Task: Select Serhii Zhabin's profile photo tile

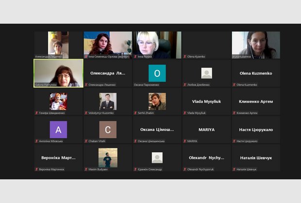Action: [157, 101]
